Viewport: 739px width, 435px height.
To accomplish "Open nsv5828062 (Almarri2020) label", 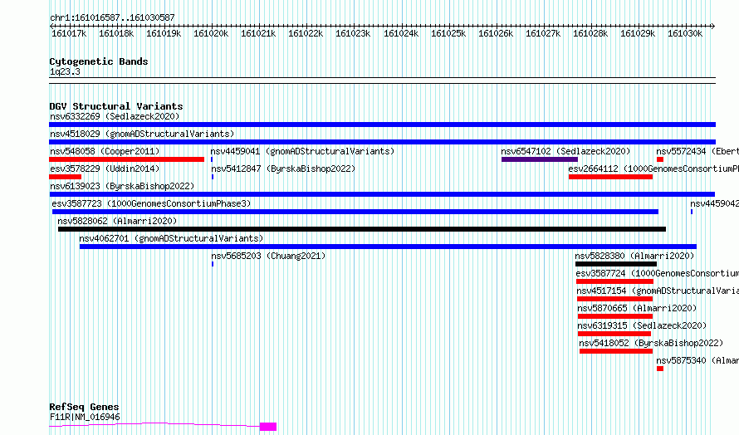I will pyautogui.click(x=117, y=221).
